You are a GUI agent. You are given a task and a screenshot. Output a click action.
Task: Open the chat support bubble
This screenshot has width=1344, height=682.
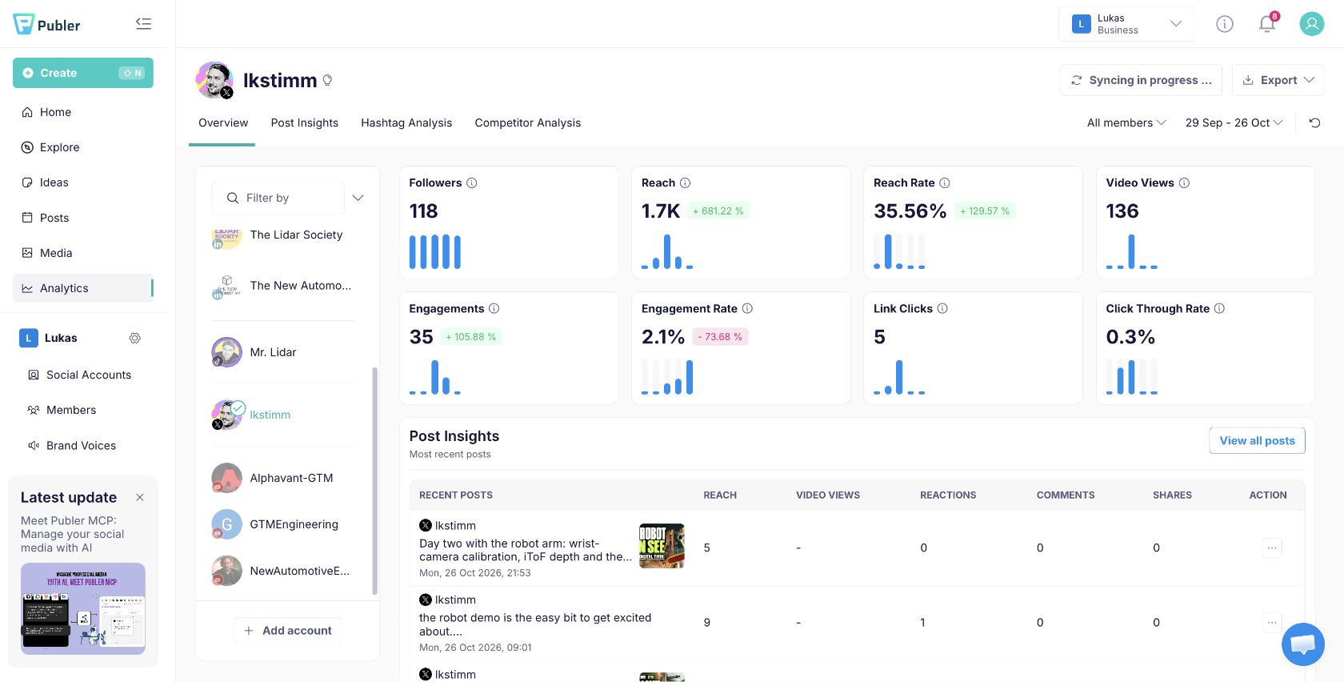pyautogui.click(x=1302, y=644)
